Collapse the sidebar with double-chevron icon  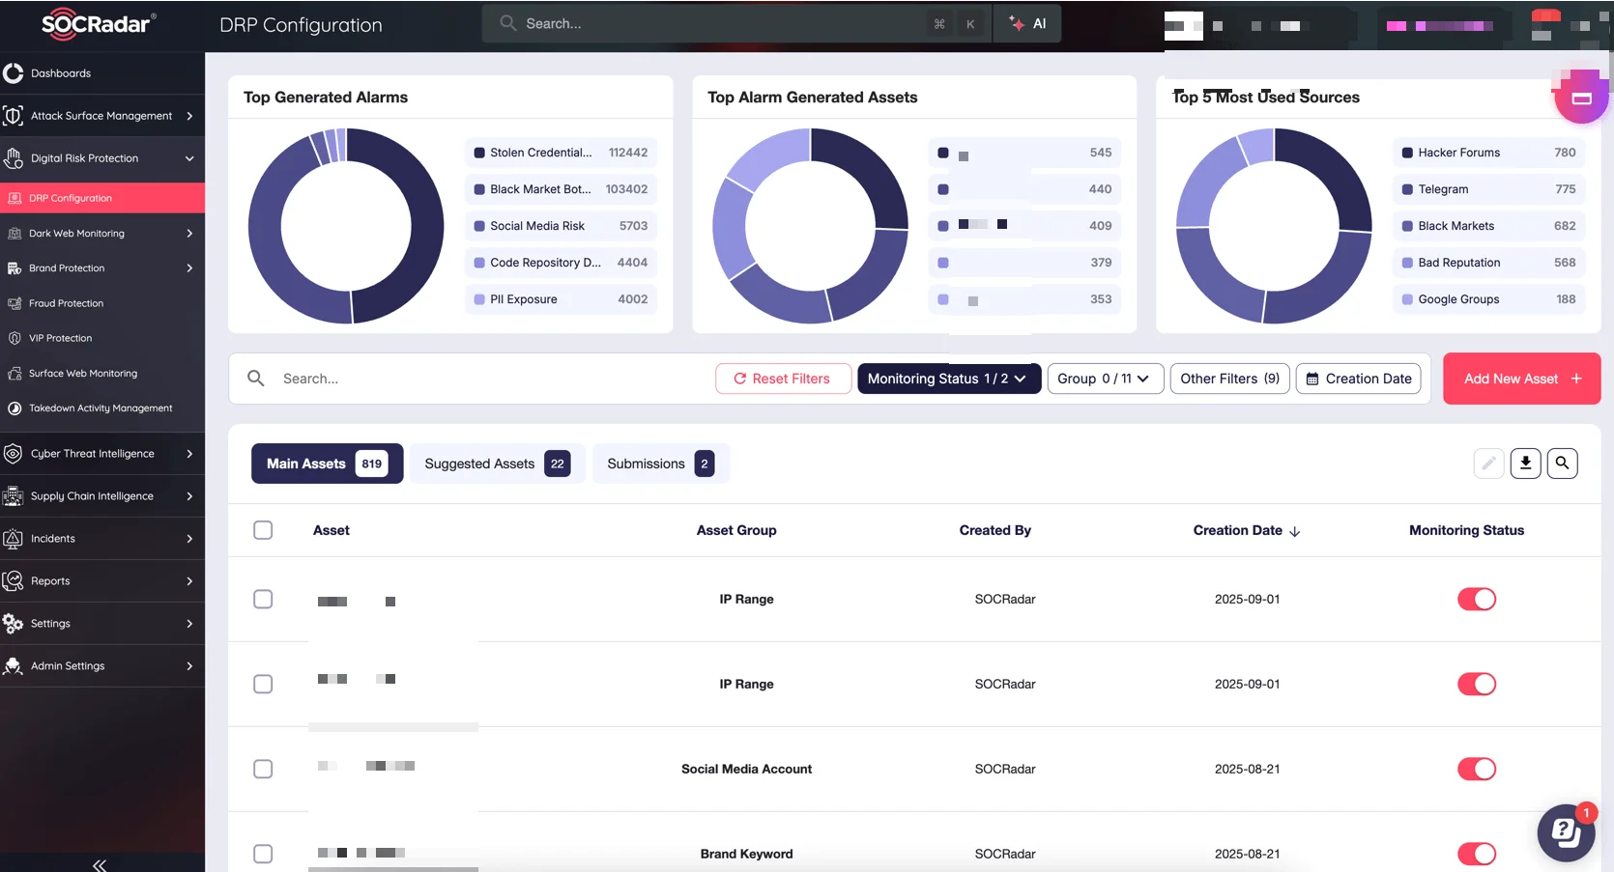(100, 865)
